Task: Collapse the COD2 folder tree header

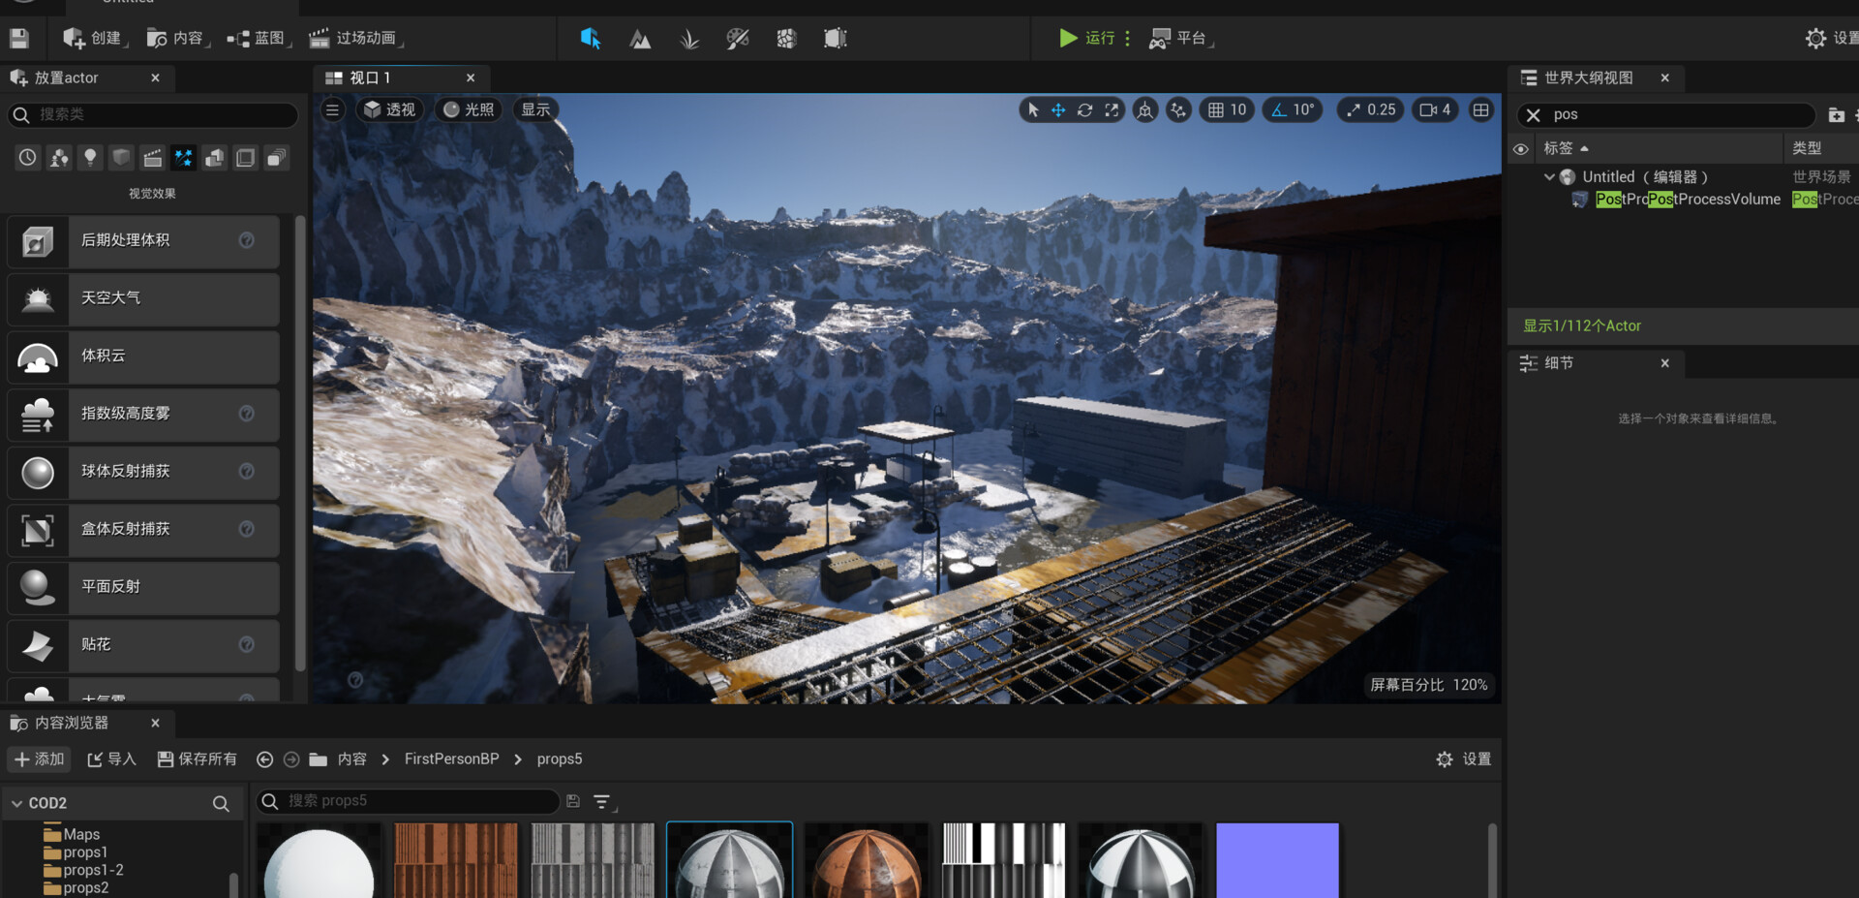Action: point(16,803)
